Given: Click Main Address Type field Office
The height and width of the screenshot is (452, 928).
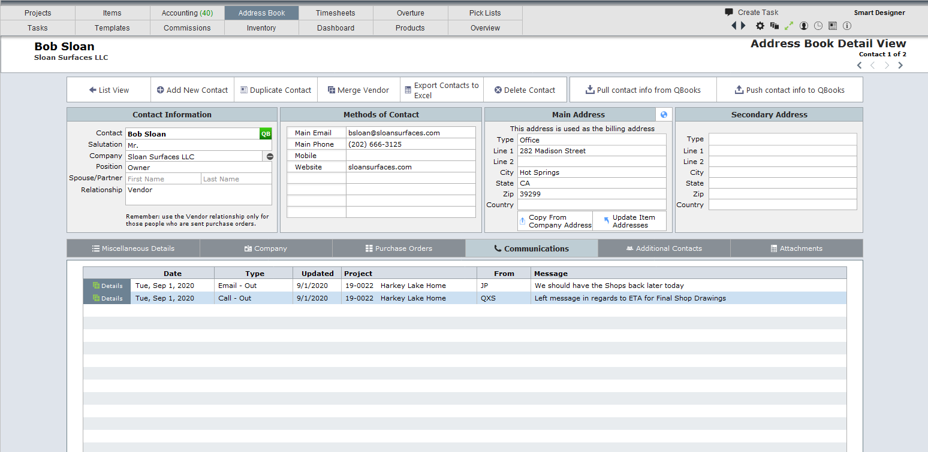Looking at the screenshot, I should coord(592,140).
